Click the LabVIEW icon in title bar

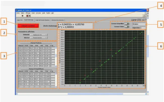click(x=17, y=10)
